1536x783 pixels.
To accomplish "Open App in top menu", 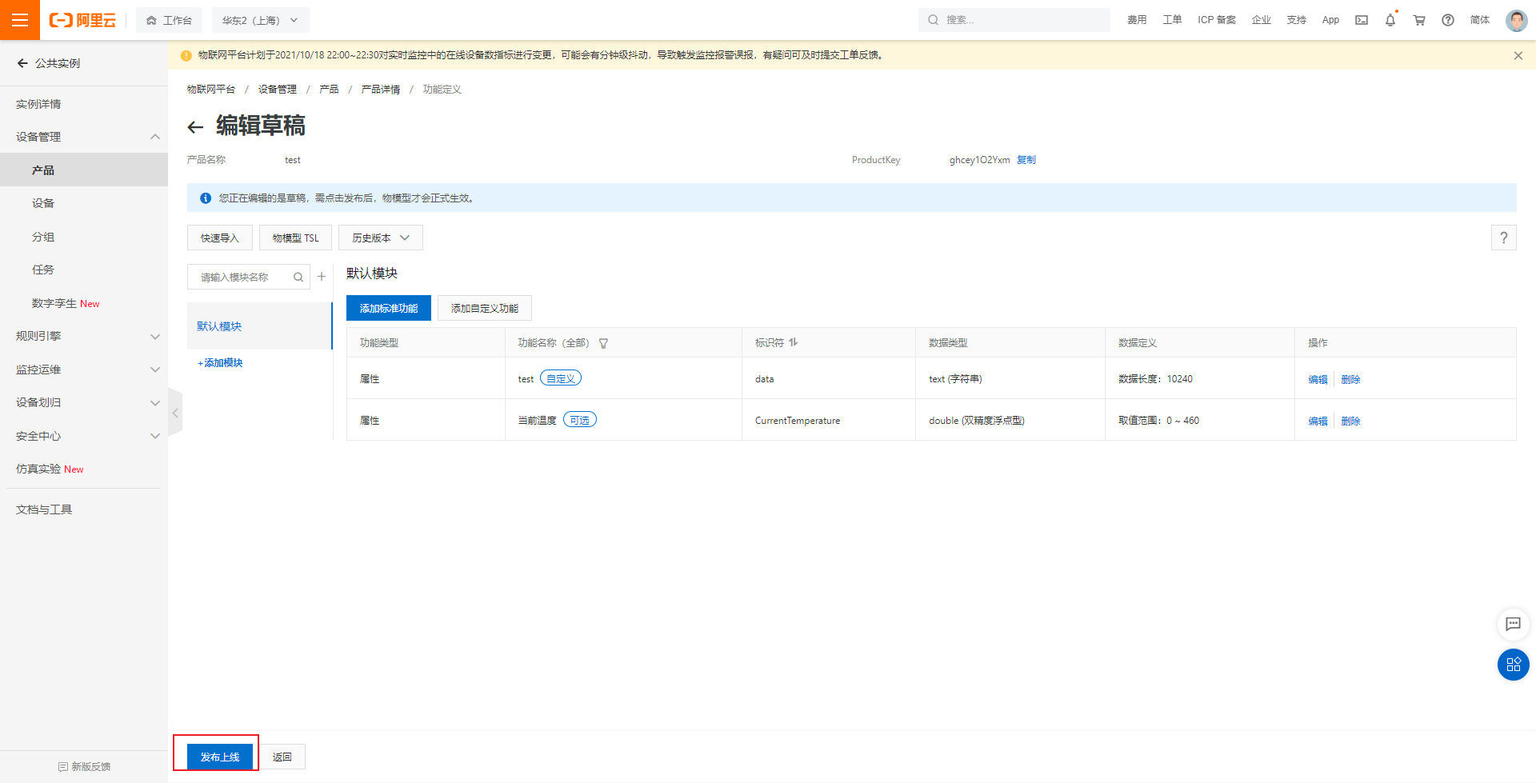I will click(1330, 20).
